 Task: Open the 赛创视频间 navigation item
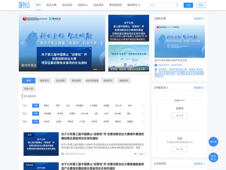coord(116,5)
